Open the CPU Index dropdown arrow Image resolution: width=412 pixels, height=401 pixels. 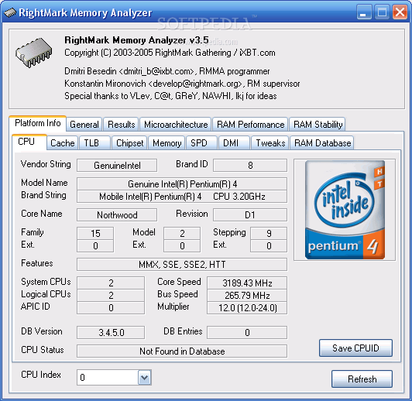[x=145, y=378]
